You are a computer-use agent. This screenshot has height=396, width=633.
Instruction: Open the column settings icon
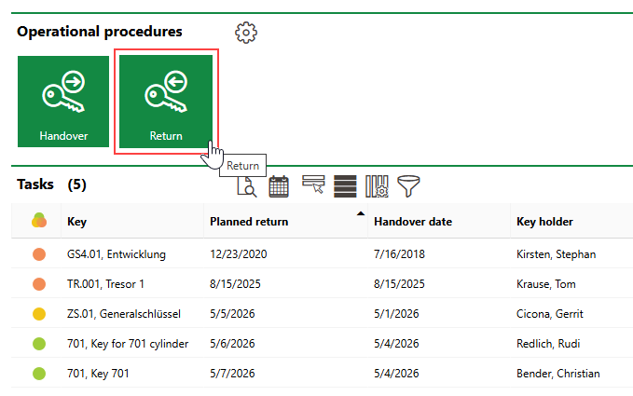coord(377,186)
